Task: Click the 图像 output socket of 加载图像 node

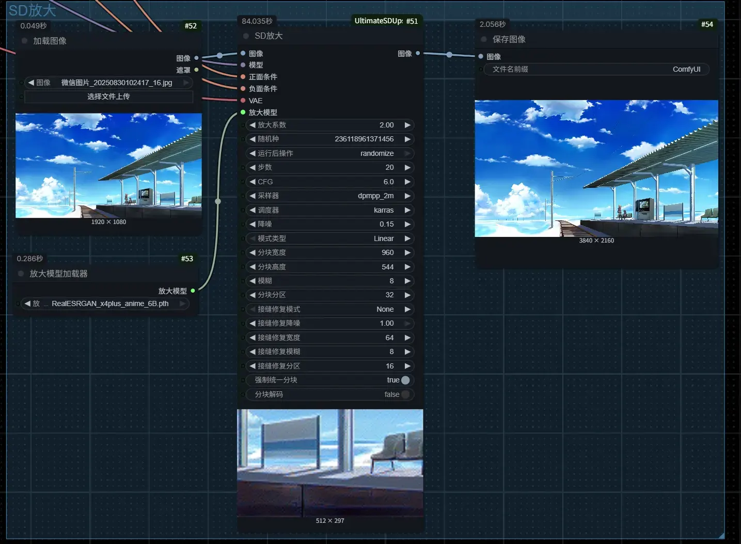Action: [196, 58]
